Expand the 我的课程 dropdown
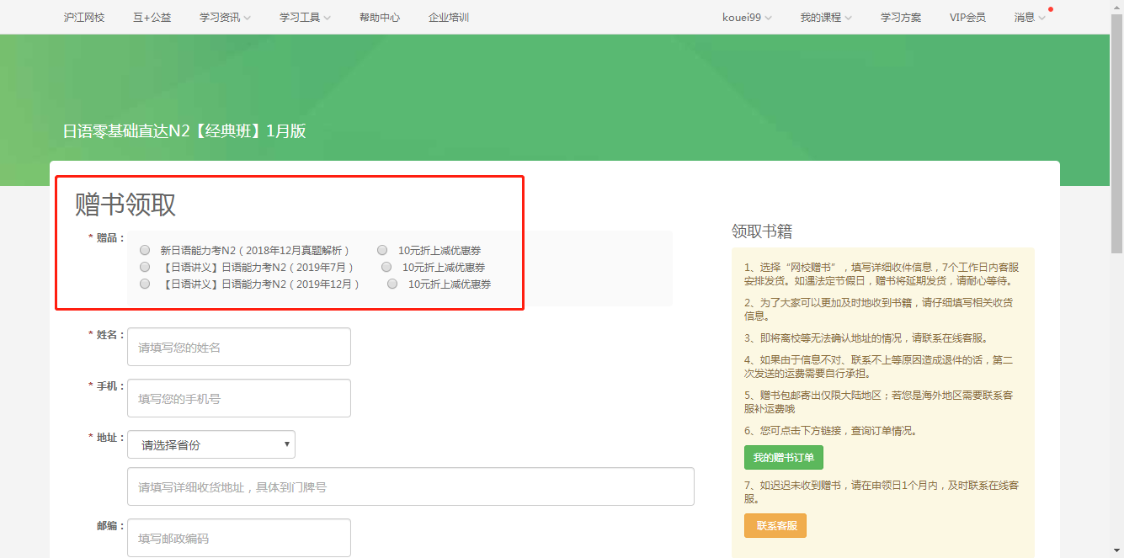 [x=825, y=17]
